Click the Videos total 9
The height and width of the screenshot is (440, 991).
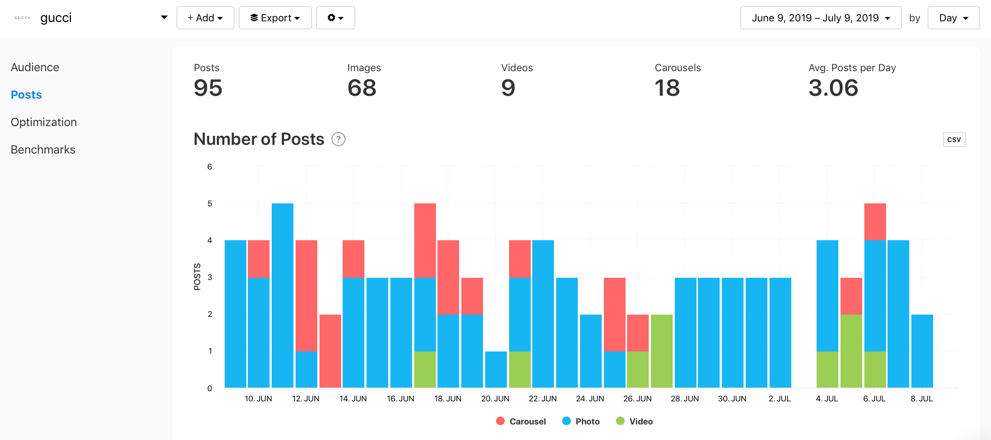pyautogui.click(x=508, y=87)
